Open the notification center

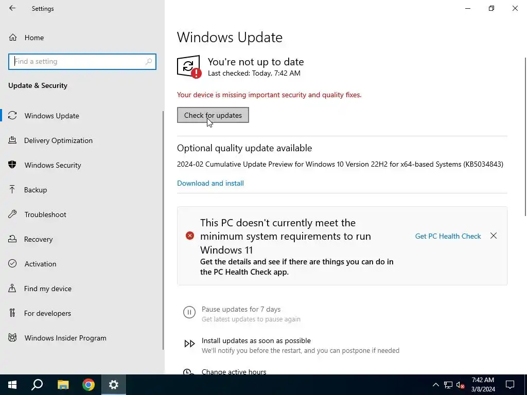[510, 385]
